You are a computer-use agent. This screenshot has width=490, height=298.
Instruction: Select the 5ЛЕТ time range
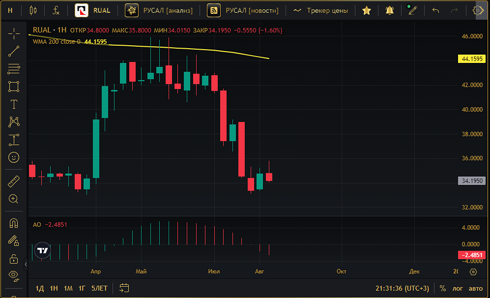[99, 288]
